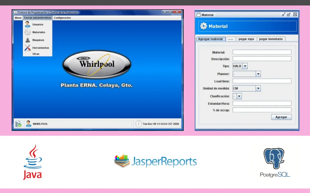
Task: Click the Unidad de medida: label
Action: [216, 88]
